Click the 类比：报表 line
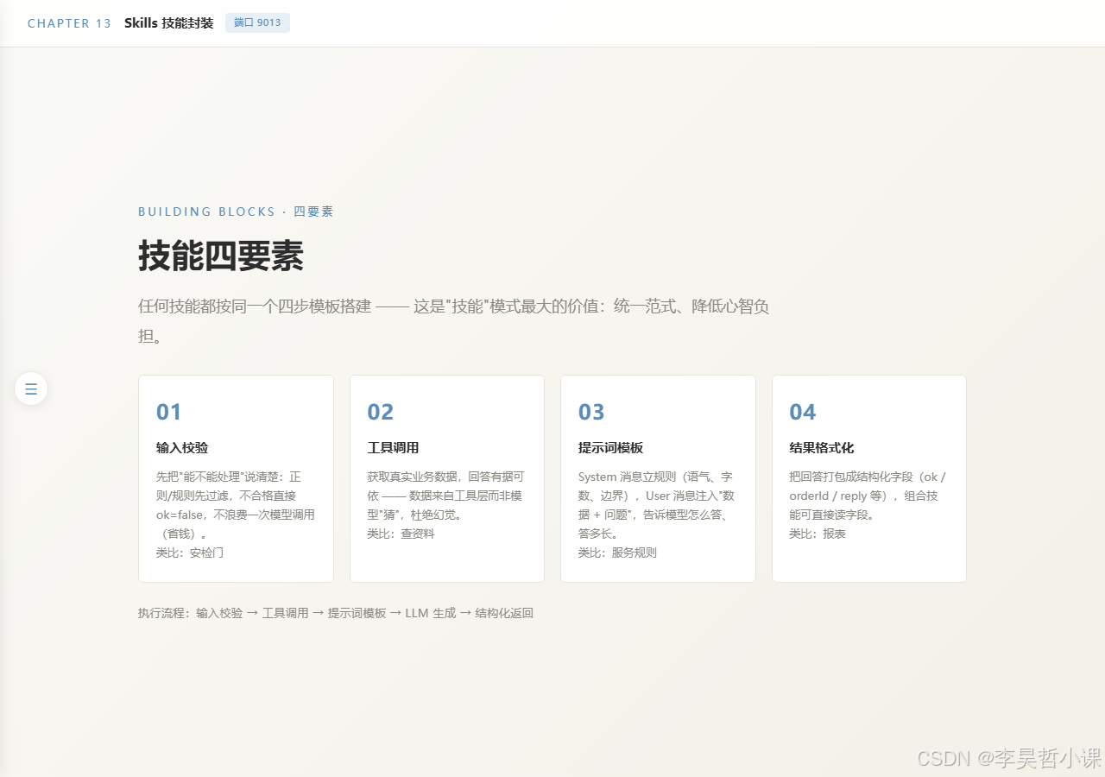This screenshot has width=1105, height=777. coord(818,534)
